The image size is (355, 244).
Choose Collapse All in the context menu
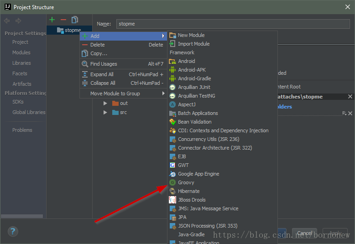[x=123, y=83]
